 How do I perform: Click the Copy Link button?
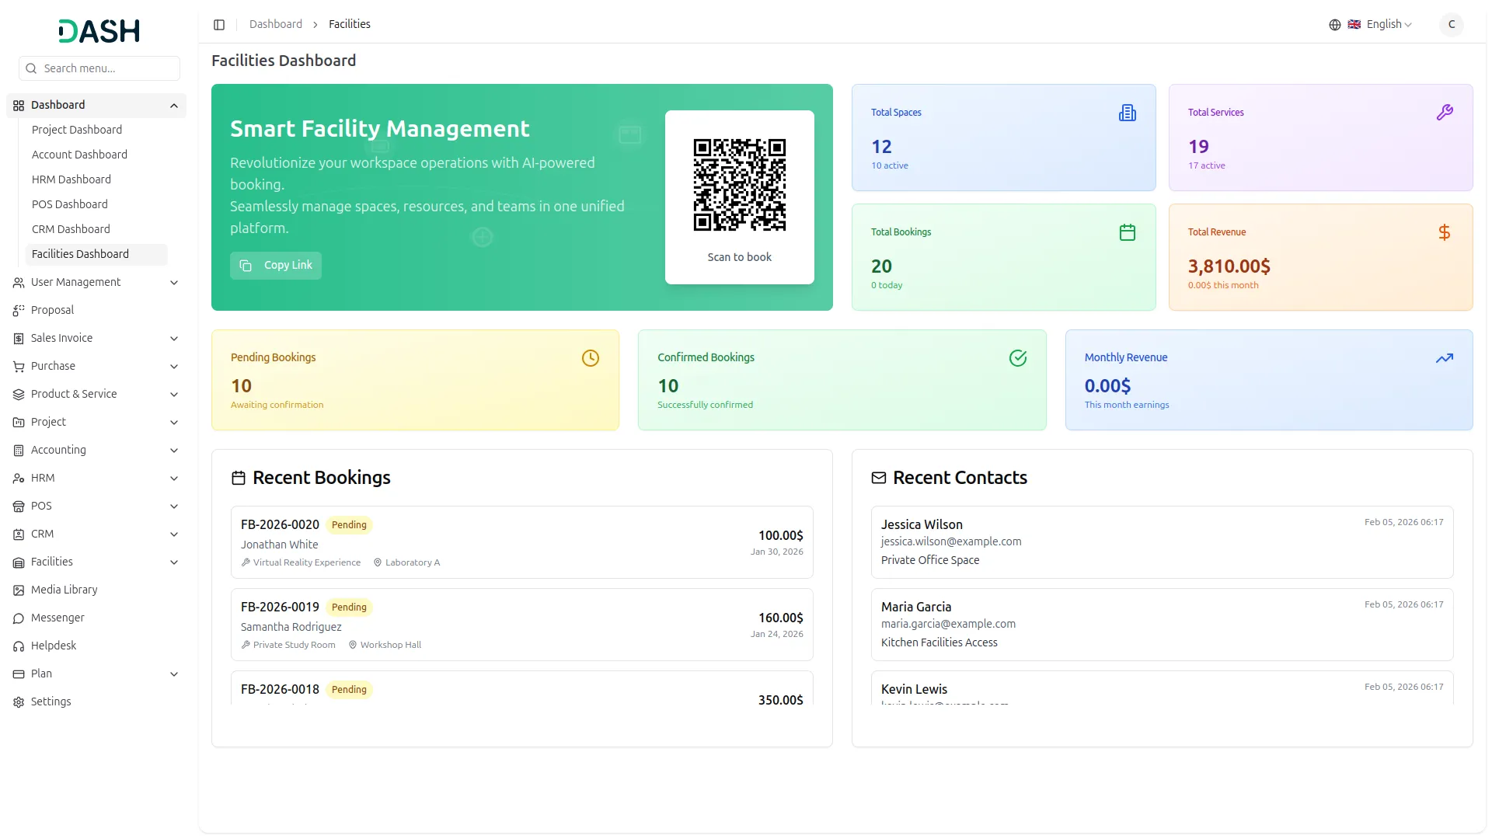click(276, 266)
